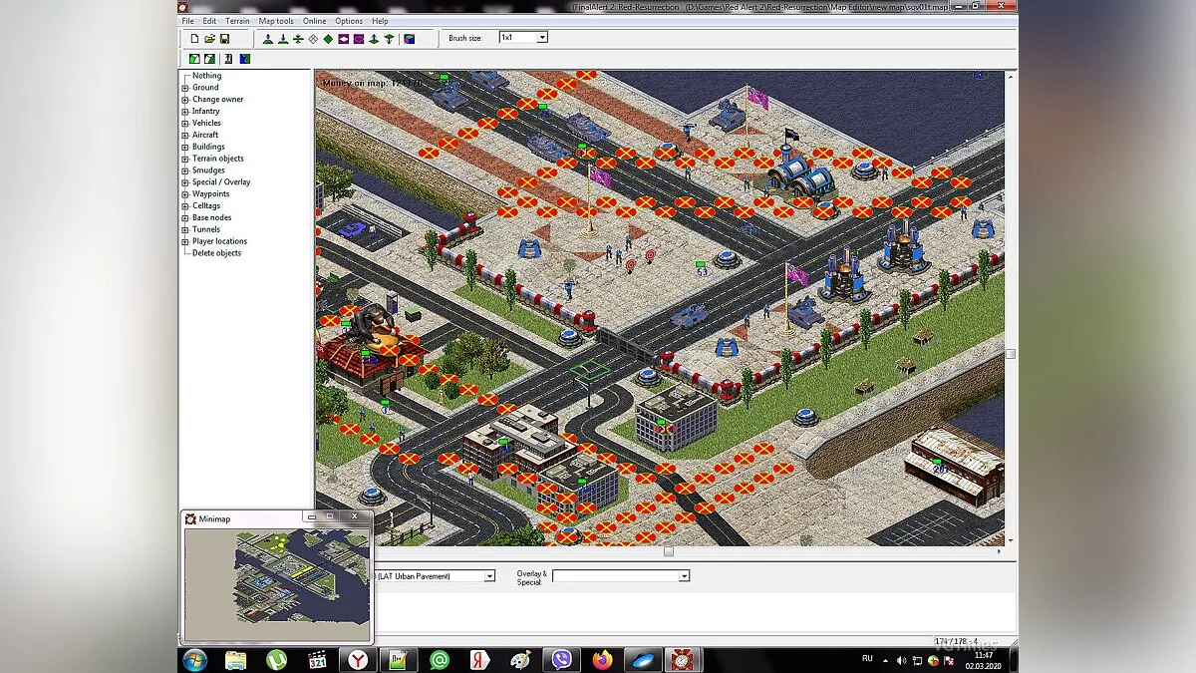Close the Minimap window
Image resolution: width=1196 pixels, height=673 pixels.
coord(354,517)
